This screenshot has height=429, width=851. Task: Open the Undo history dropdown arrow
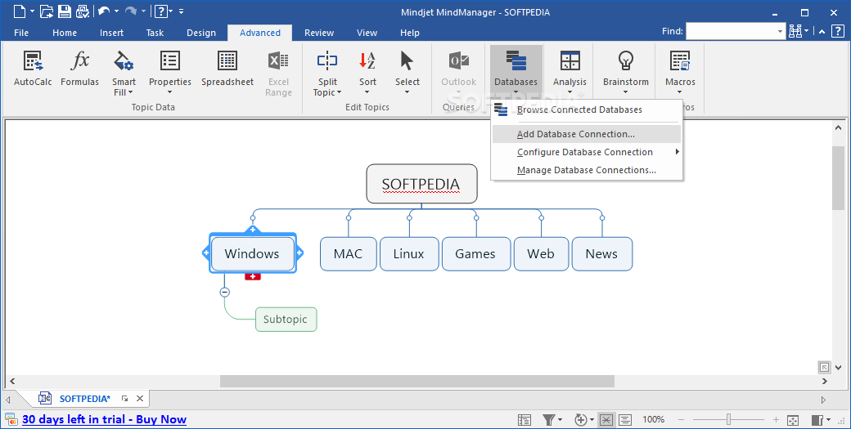[116, 11]
